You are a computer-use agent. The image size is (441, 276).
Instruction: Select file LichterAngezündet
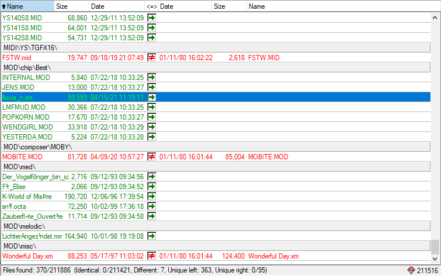tap(32, 236)
